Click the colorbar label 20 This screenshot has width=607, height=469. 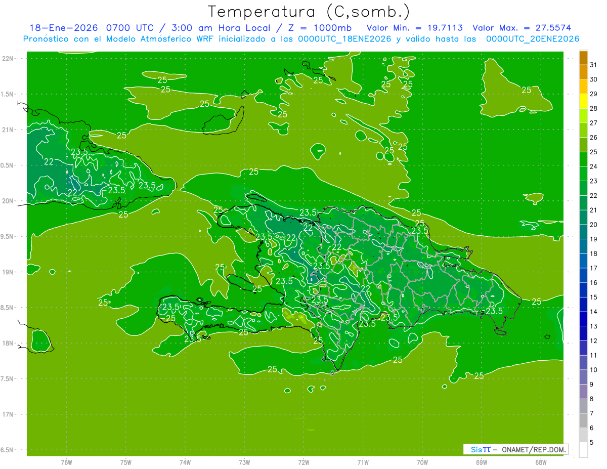tap(594, 225)
